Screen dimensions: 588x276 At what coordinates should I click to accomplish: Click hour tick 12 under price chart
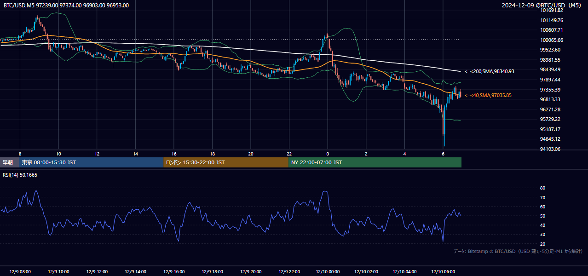97,154
